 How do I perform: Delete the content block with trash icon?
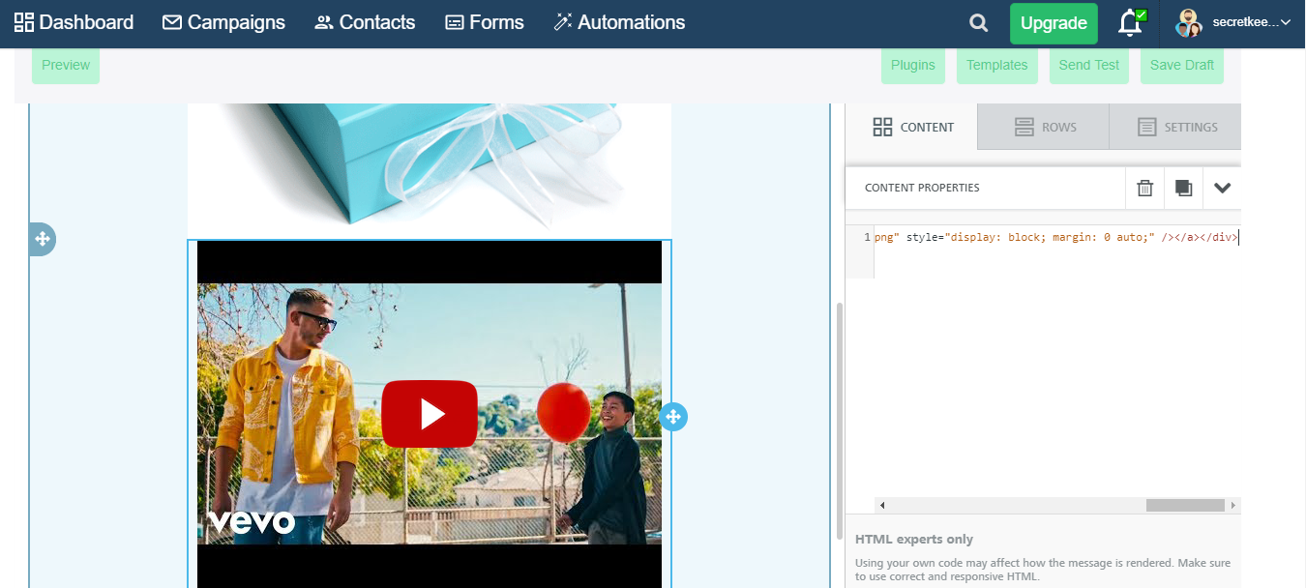(x=1144, y=188)
